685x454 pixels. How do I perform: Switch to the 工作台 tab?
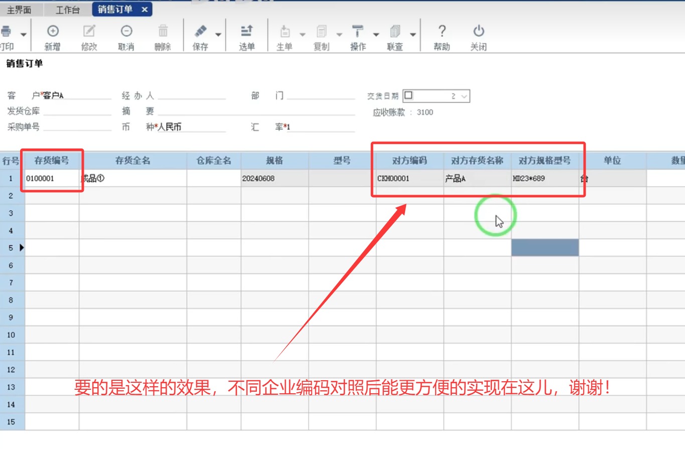[68, 10]
